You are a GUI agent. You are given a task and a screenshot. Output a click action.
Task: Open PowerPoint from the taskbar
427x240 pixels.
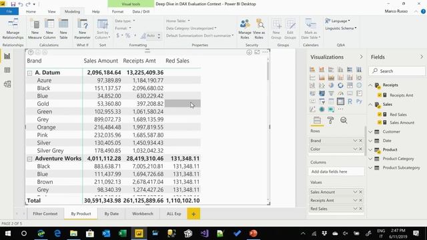[254, 233]
